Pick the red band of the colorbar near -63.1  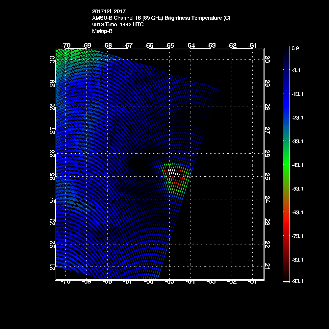tap(286, 212)
